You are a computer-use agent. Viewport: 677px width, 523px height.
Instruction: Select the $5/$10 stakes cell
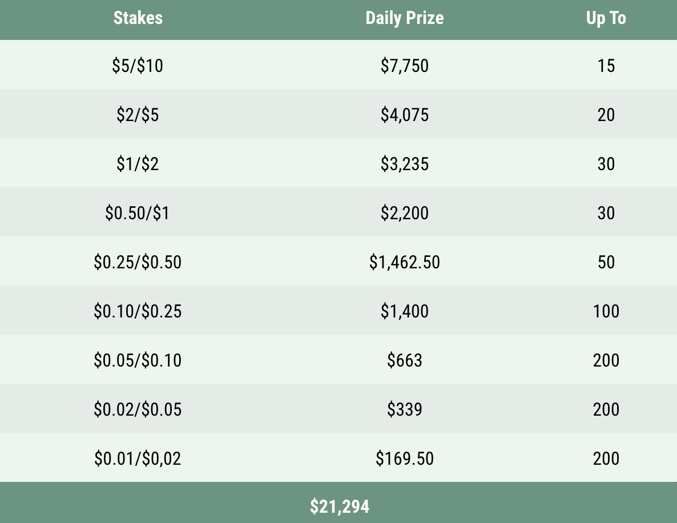point(138,66)
